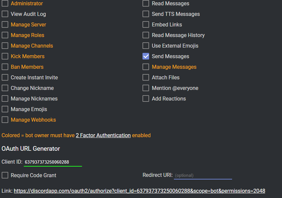The image size is (282, 198).
Task: Enable the Administrator permission checkbox
Action: (x=5, y=4)
